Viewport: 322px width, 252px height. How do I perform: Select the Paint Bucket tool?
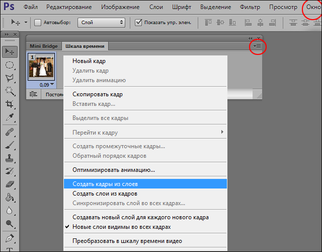(x=9, y=198)
